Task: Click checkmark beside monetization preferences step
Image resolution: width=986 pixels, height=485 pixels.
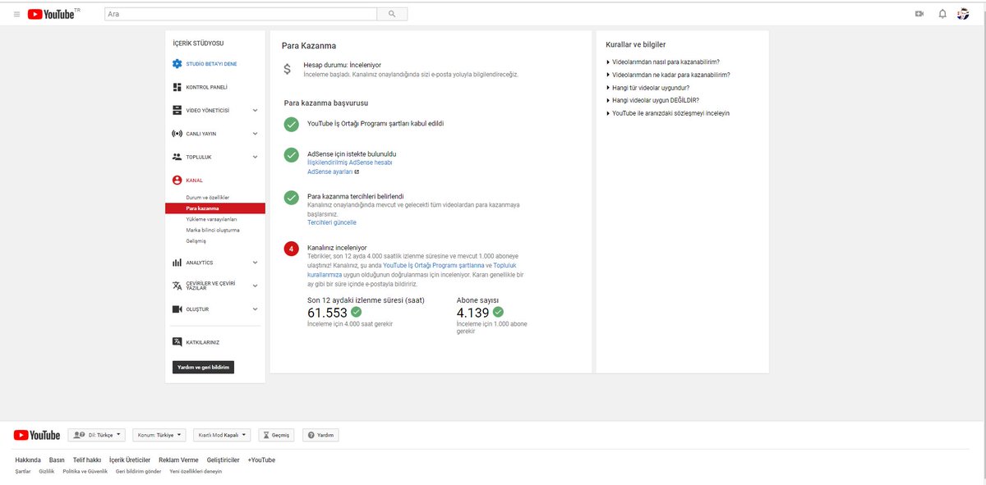Action: 291,198
